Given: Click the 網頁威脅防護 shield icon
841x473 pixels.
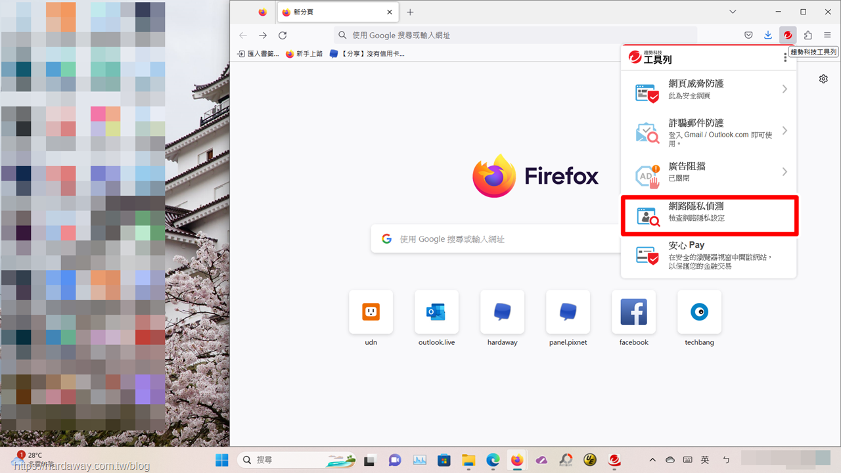Looking at the screenshot, I should pyautogui.click(x=647, y=93).
